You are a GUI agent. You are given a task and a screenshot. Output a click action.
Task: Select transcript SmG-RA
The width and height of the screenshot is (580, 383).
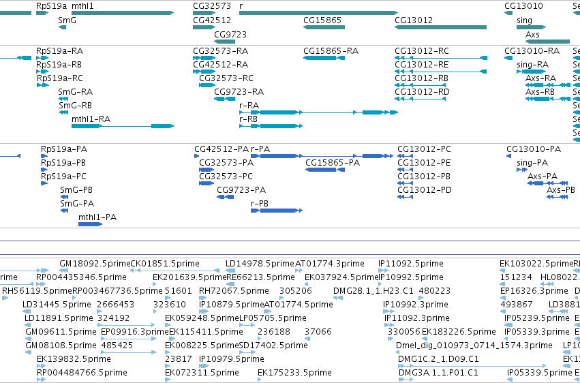click(63, 99)
